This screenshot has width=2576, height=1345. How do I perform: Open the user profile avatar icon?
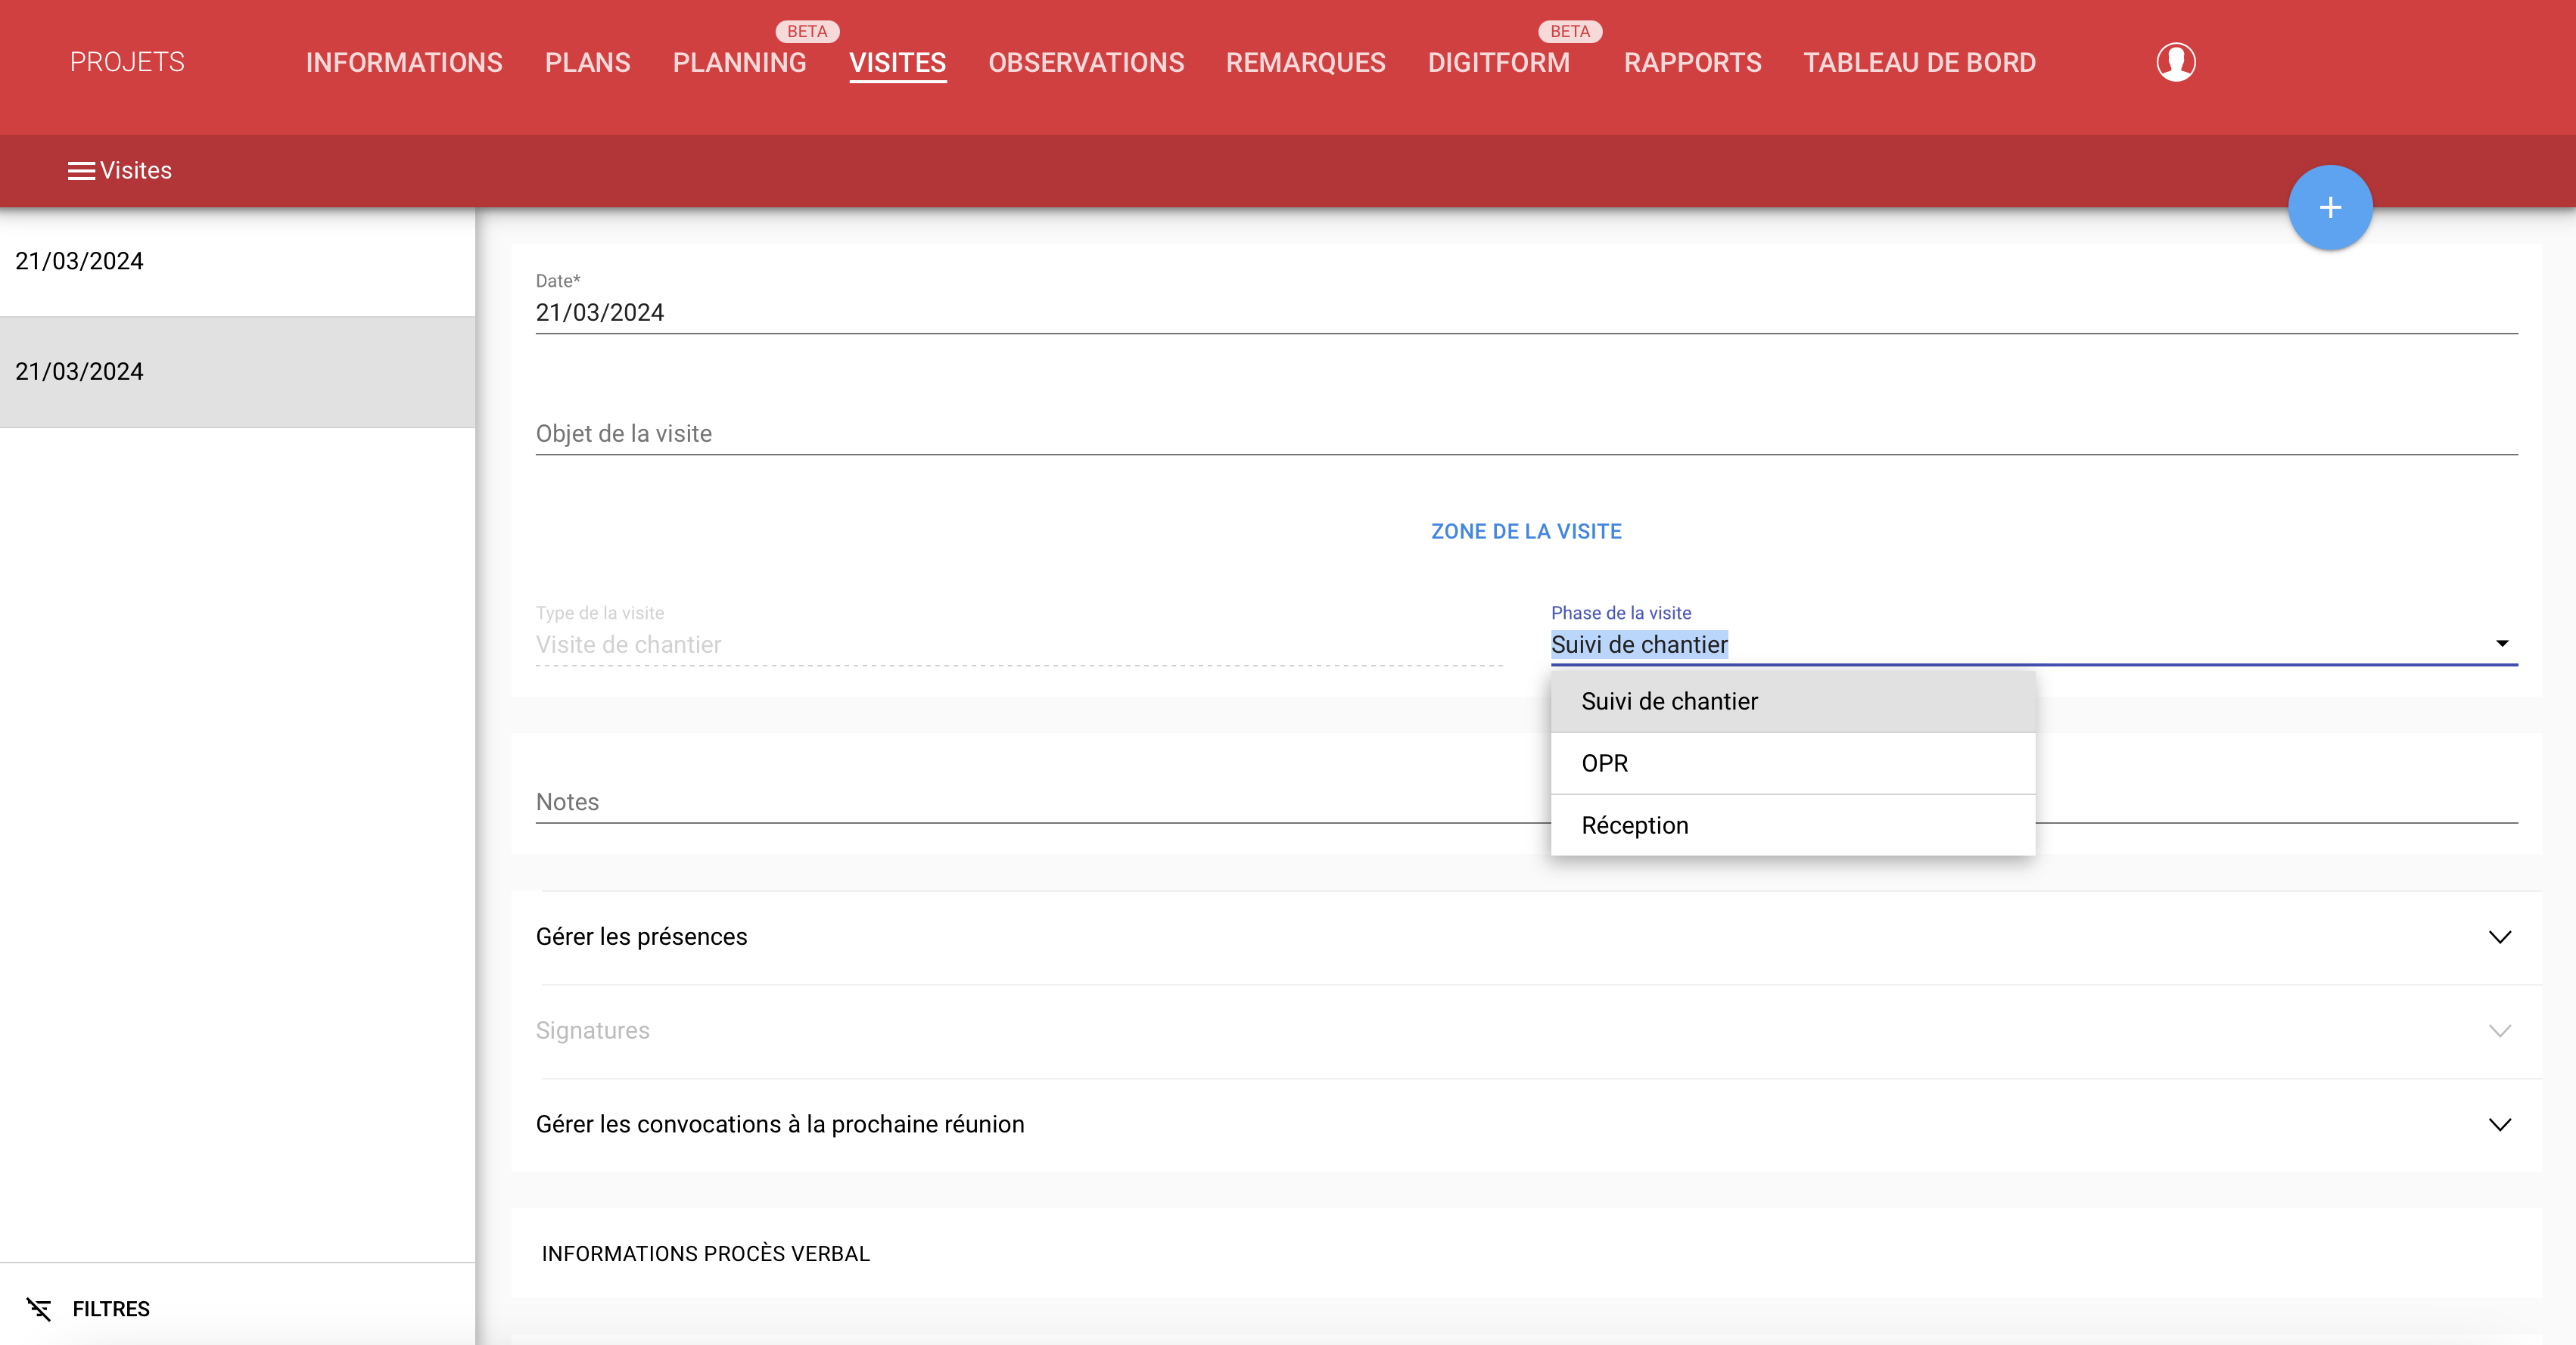click(2175, 62)
